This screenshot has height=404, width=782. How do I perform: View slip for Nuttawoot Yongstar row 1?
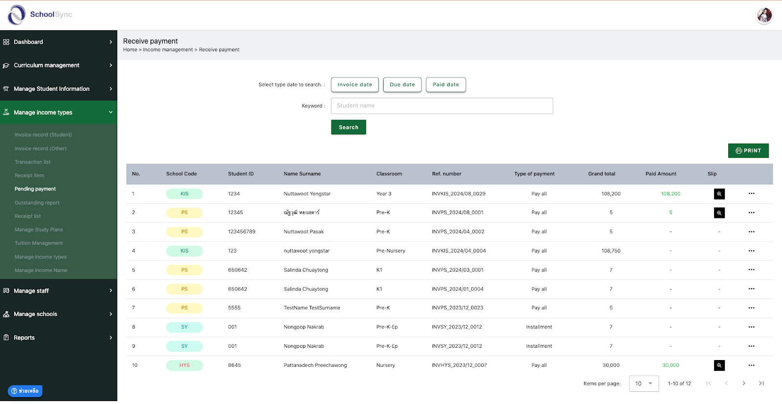[719, 194]
